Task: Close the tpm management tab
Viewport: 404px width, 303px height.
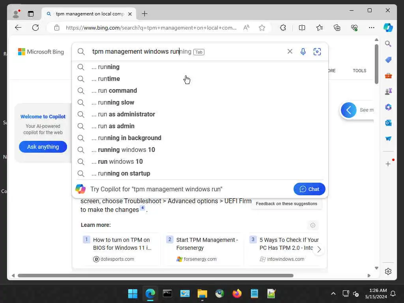Action: pos(130,14)
